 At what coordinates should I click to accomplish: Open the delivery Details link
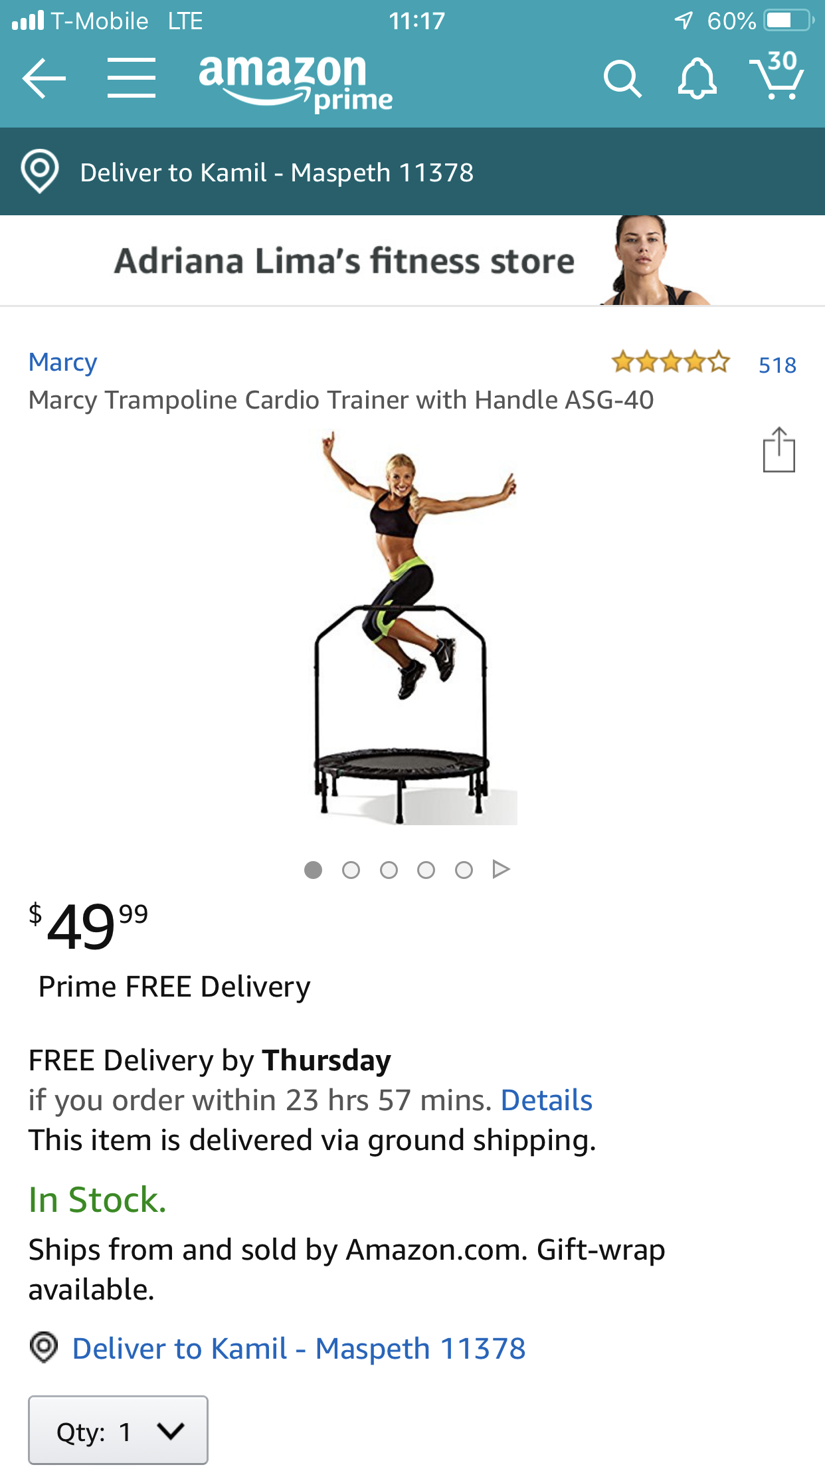click(546, 1100)
